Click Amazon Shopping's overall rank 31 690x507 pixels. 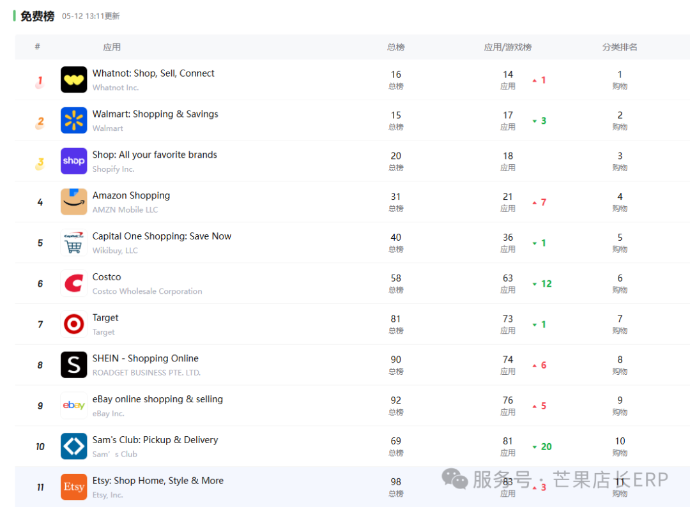(395, 197)
